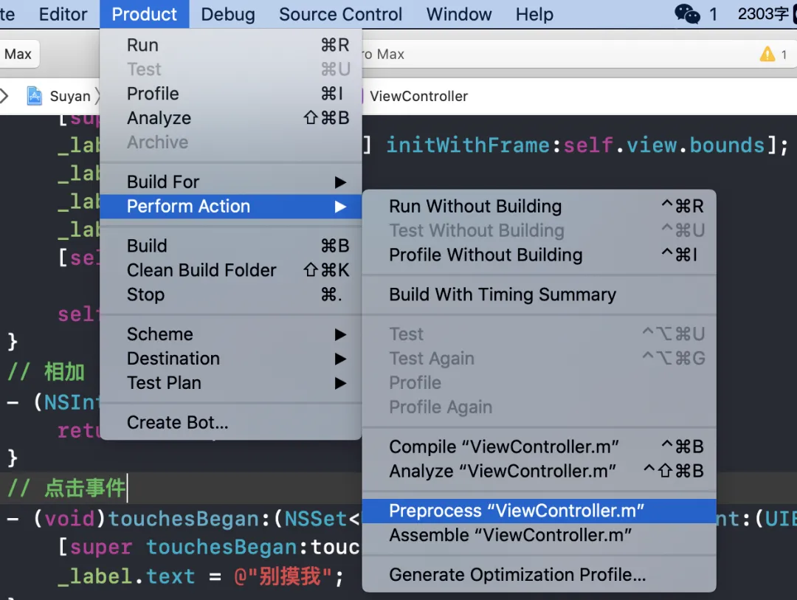Click the forward chevron in jump bar

5,96
